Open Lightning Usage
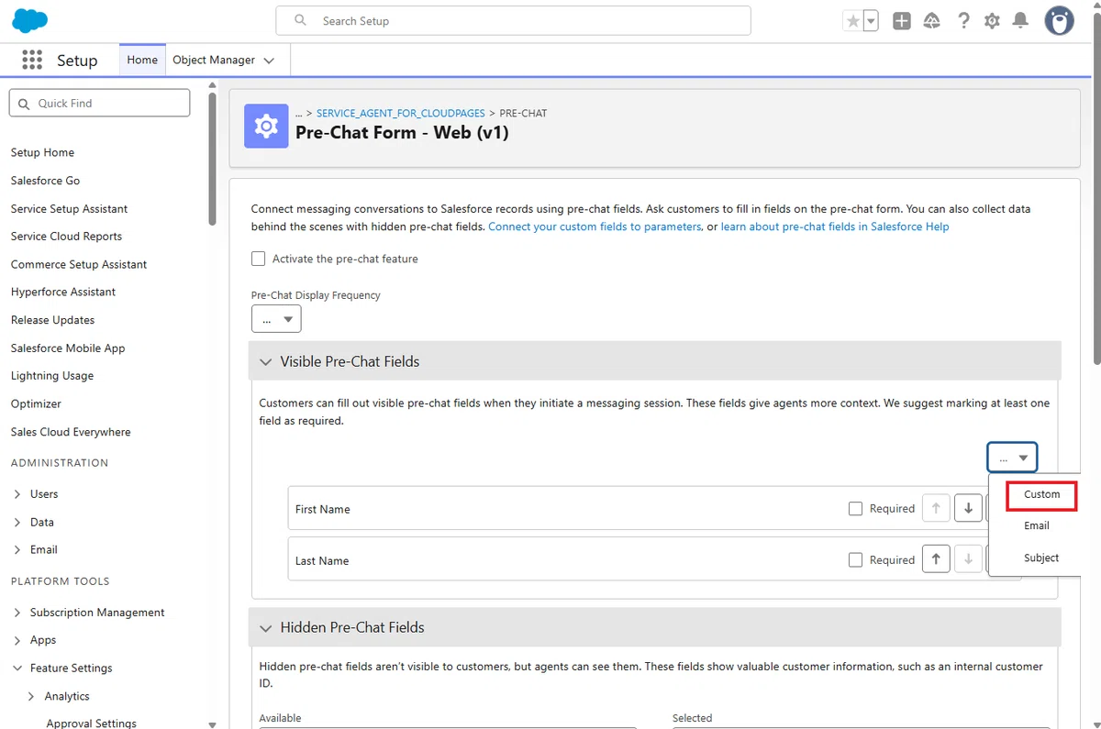The image size is (1101, 729). click(x=52, y=376)
